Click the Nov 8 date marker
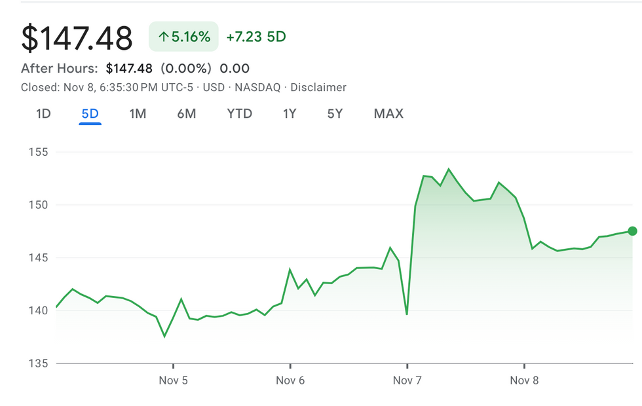This screenshot has height=406, width=642. coord(524,380)
